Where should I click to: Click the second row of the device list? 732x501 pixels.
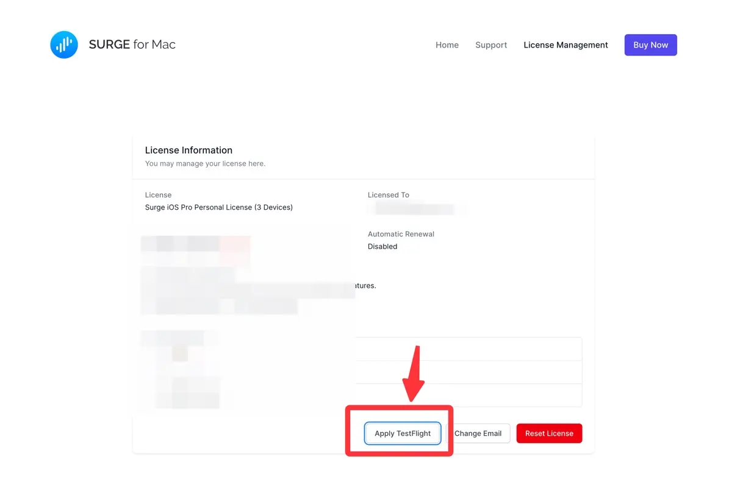tap(470, 372)
